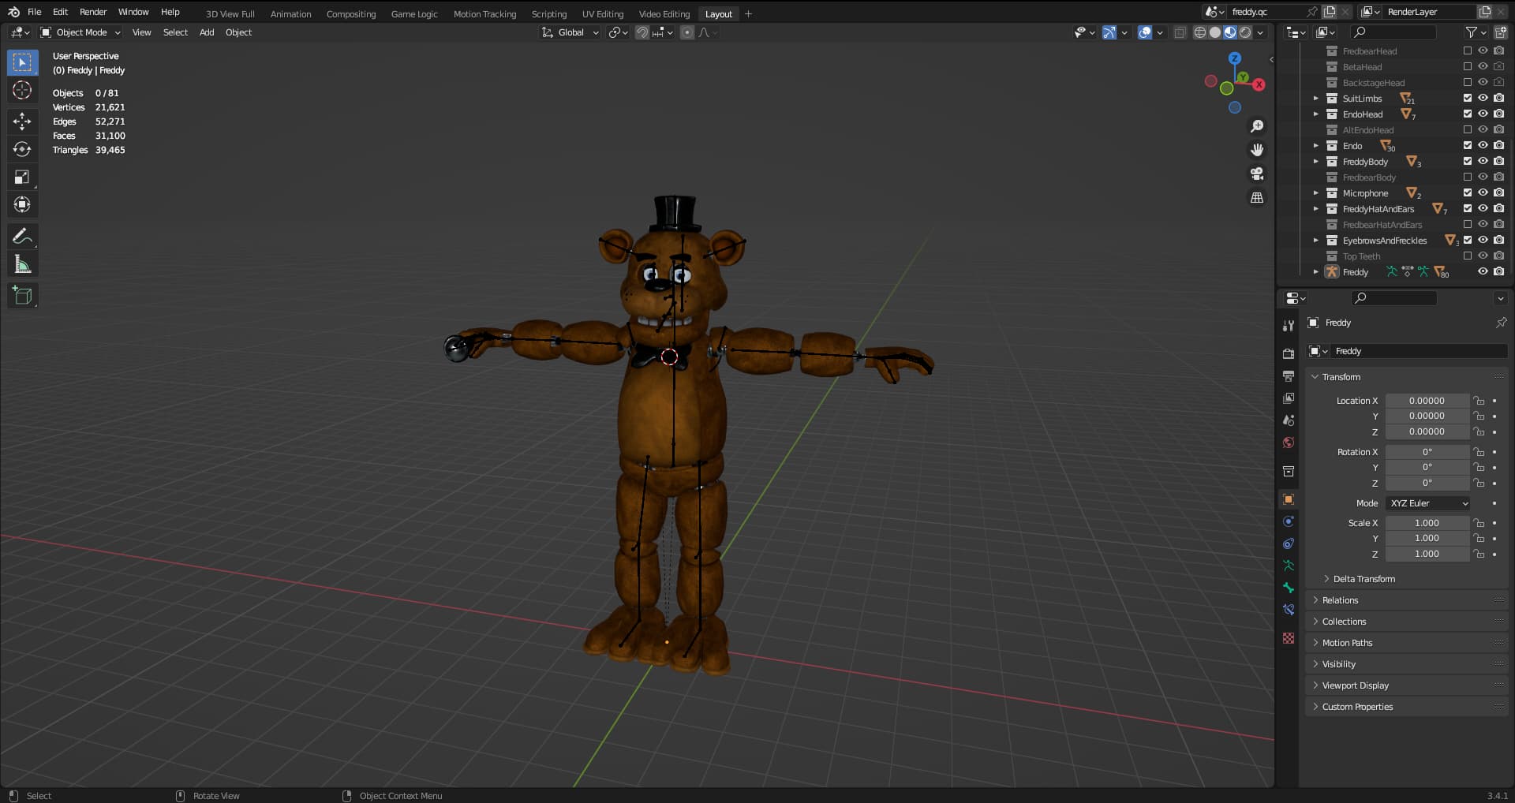Hide the Endo collection in viewport
Screen dimensions: 1515x803
coord(1483,145)
